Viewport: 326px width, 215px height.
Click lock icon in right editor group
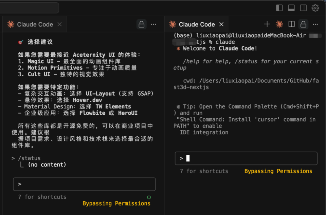[303, 24]
